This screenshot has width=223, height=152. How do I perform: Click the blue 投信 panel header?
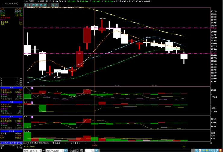(11, 102)
